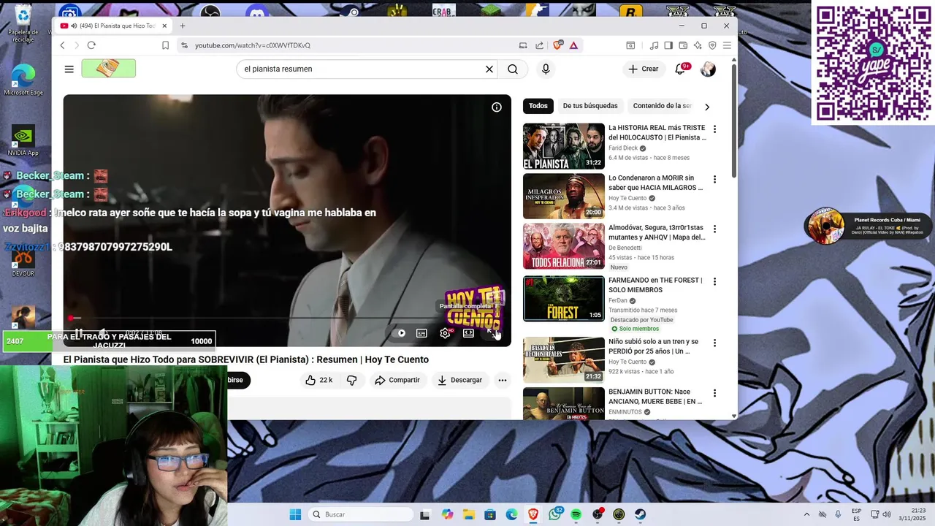Screen dimensions: 935x526
Task: Open the browser hamburger menu
Action: (727, 45)
